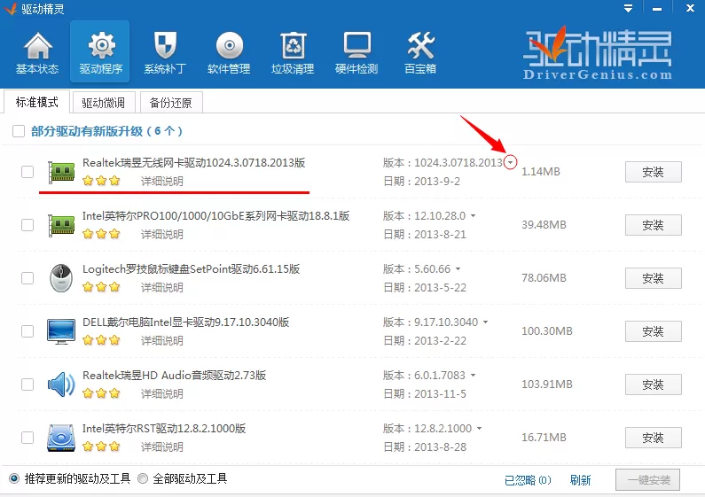Click the DELL Intel display monitor icon
The image size is (705, 497).
(61, 331)
